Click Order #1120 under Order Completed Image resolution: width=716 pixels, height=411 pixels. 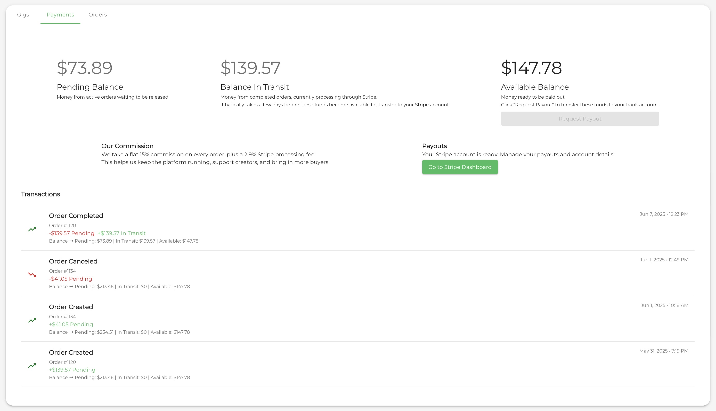click(x=62, y=226)
